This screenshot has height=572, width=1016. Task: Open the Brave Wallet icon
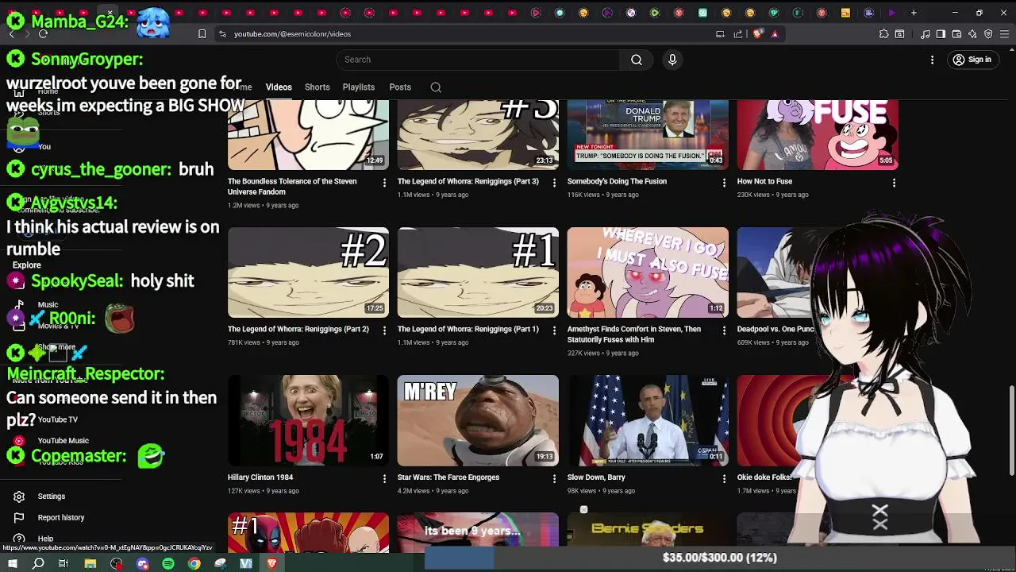[956, 34]
